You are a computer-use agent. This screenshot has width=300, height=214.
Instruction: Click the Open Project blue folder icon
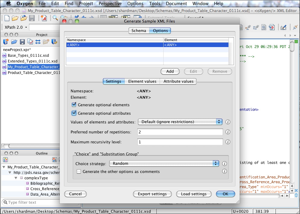tap(14, 42)
